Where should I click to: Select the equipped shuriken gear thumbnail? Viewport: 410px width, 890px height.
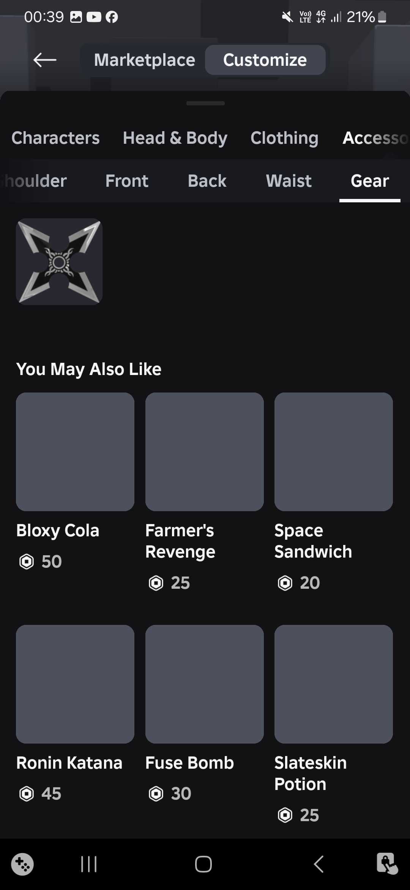click(59, 262)
